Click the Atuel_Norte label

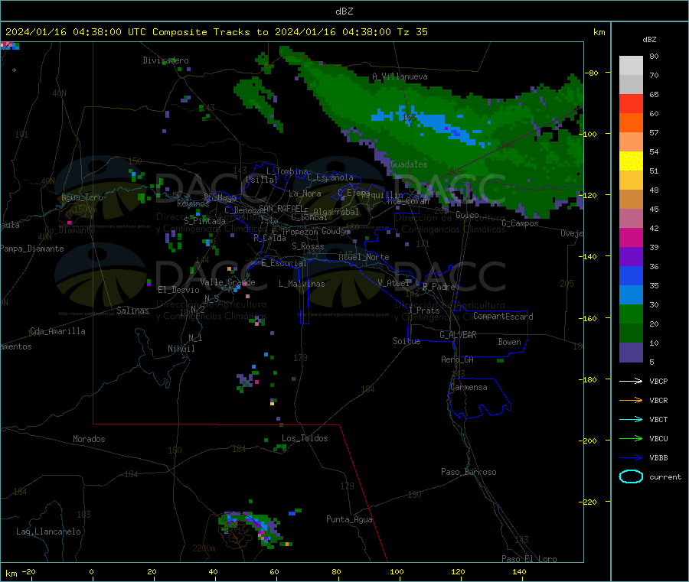(x=364, y=257)
